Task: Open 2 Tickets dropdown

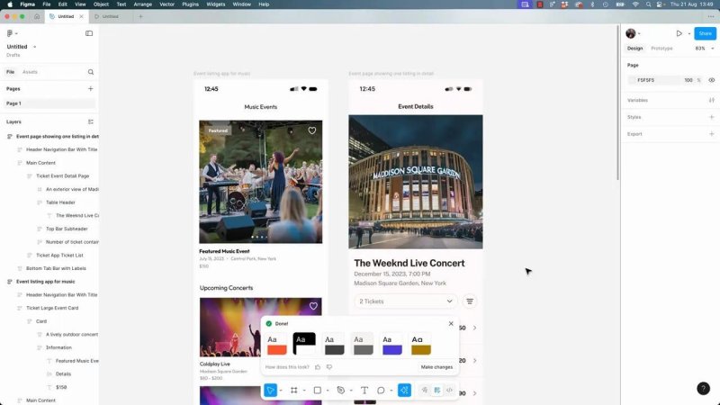Action: click(x=406, y=301)
